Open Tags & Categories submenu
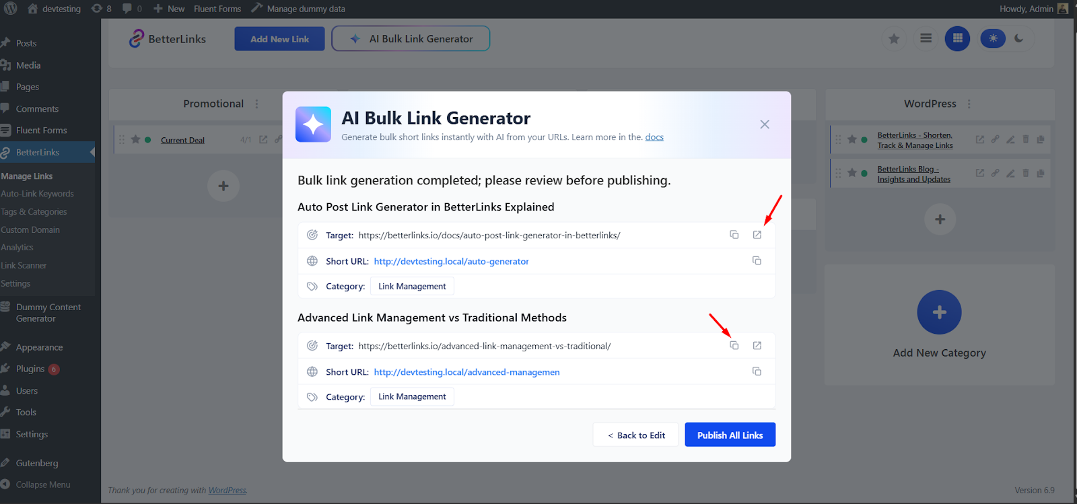Viewport: 1077px width, 504px height. coord(34,212)
